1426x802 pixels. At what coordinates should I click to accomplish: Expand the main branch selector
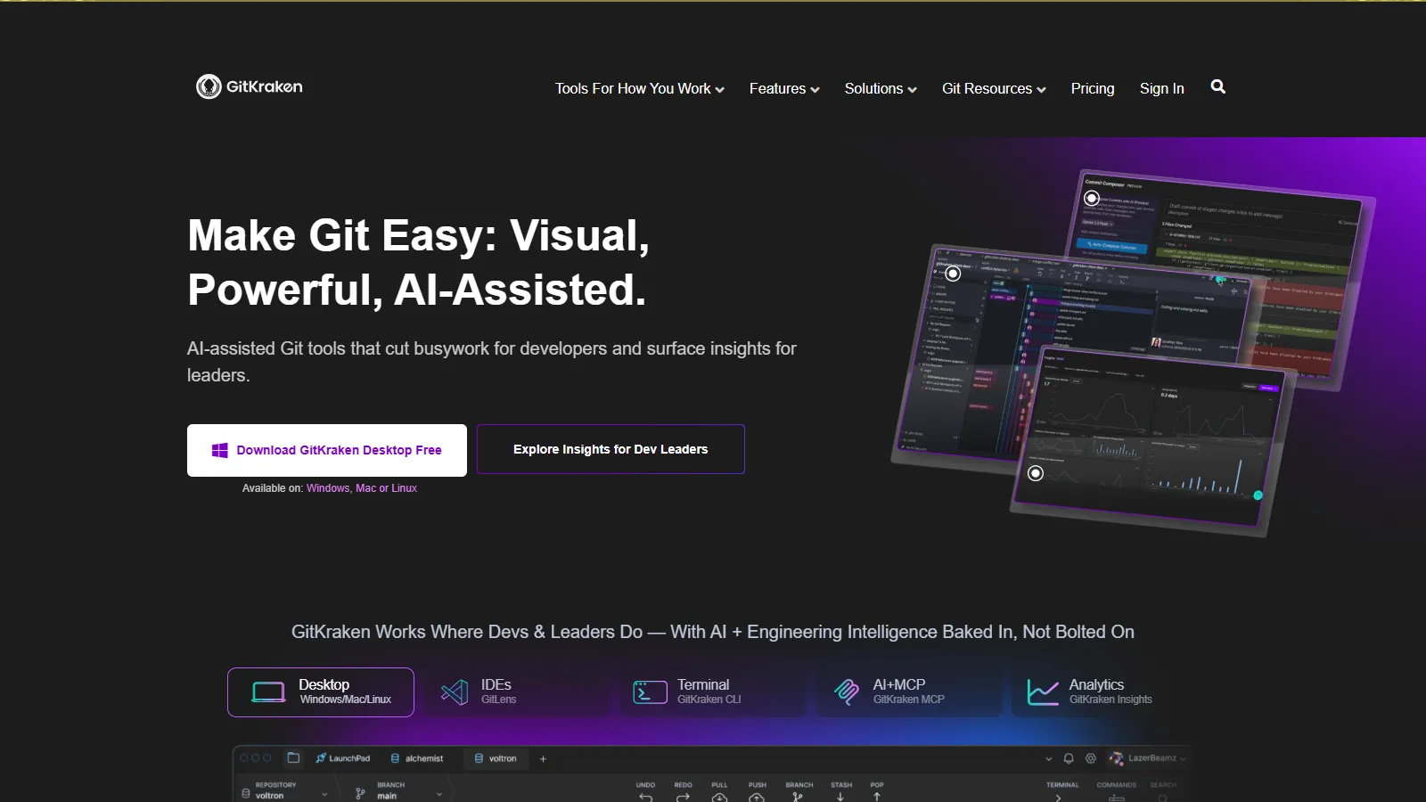[x=439, y=794]
